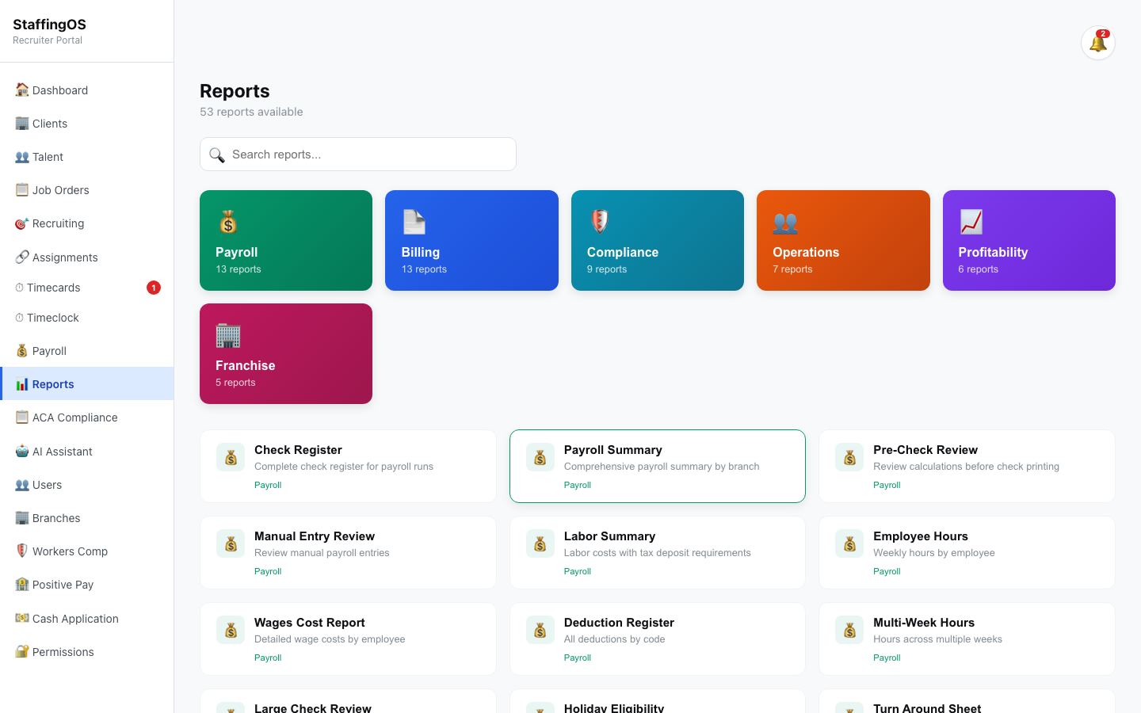
Task: Click the shield icon on Compliance card
Action: pos(600,222)
